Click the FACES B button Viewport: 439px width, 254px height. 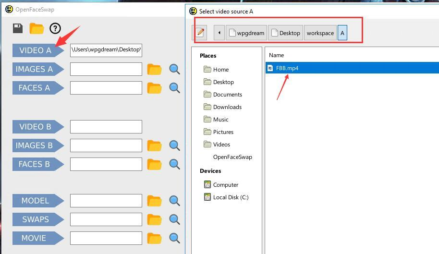point(38,164)
